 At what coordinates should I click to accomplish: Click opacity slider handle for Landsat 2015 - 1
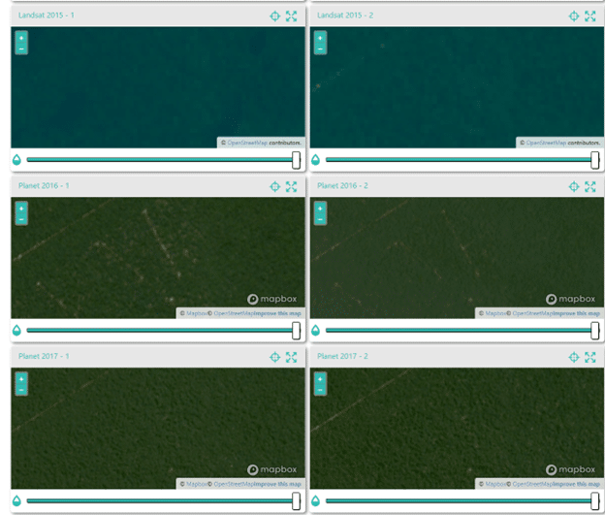click(x=296, y=160)
